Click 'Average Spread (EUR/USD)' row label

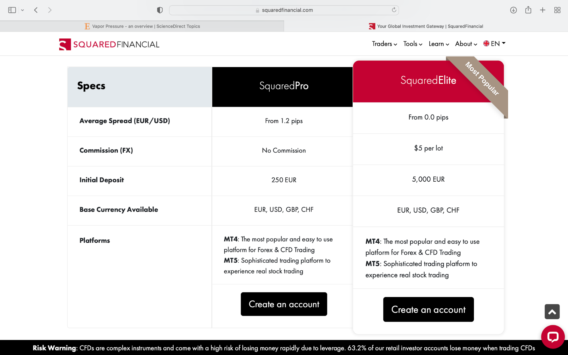(x=125, y=121)
